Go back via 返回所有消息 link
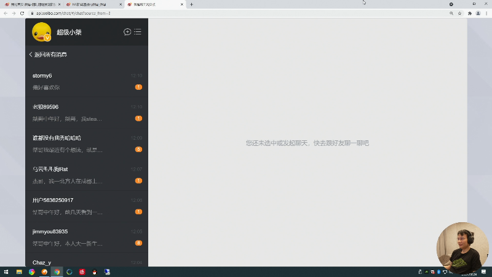 [x=48, y=55]
